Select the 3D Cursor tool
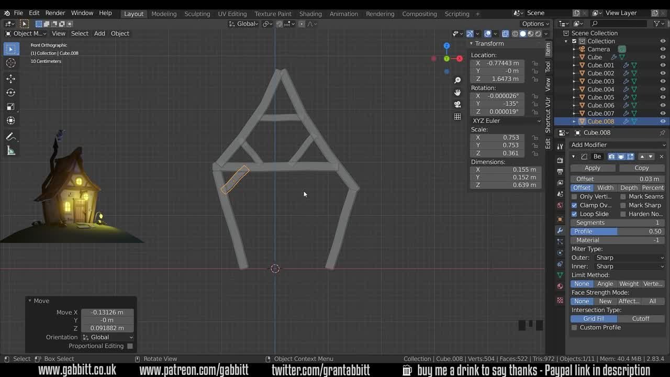 (10, 63)
